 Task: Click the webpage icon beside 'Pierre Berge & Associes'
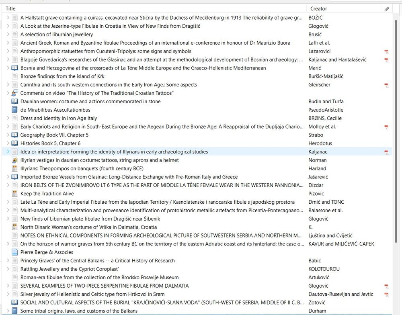(x=15, y=252)
